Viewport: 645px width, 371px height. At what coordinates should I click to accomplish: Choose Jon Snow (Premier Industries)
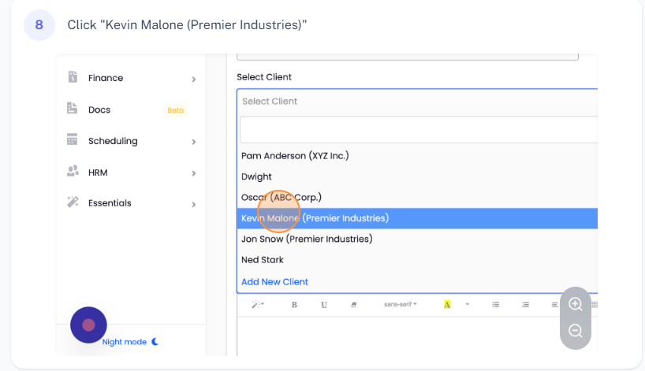[x=307, y=239]
